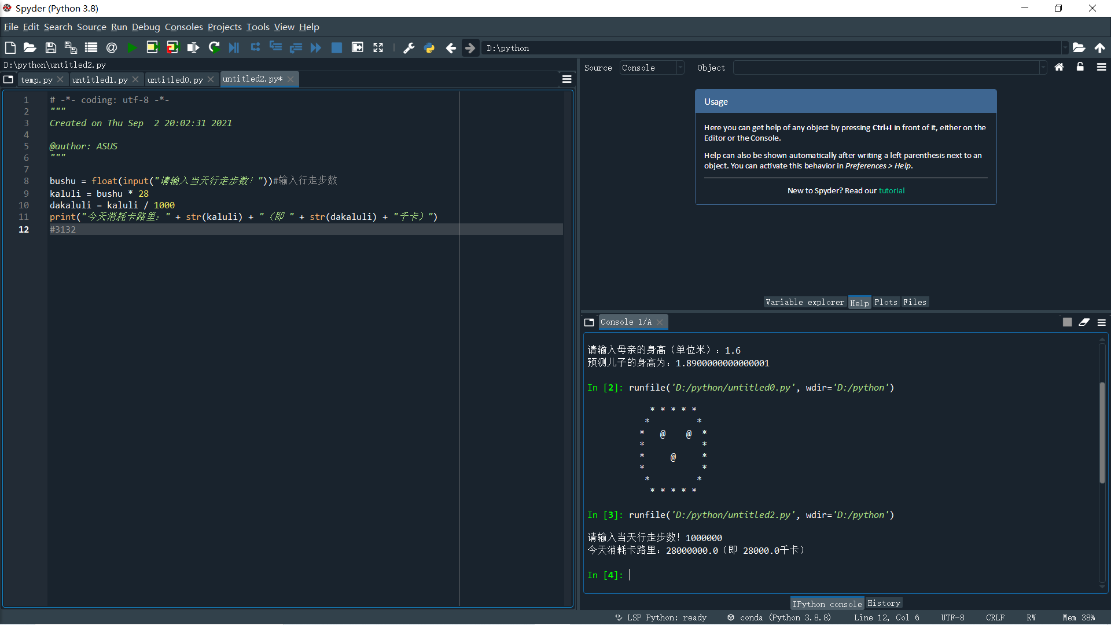
Task: Maximize the current pane icon
Action: tap(378, 48)
